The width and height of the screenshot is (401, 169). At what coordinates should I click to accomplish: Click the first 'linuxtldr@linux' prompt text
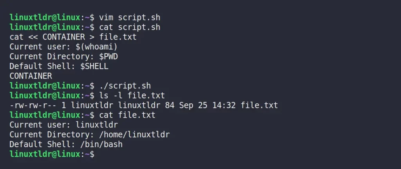click(x=45, y=18)
